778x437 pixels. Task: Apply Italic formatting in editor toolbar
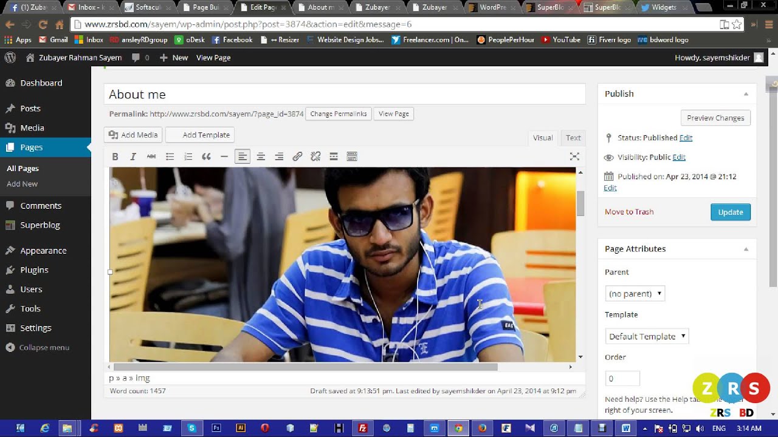(133, 157)
